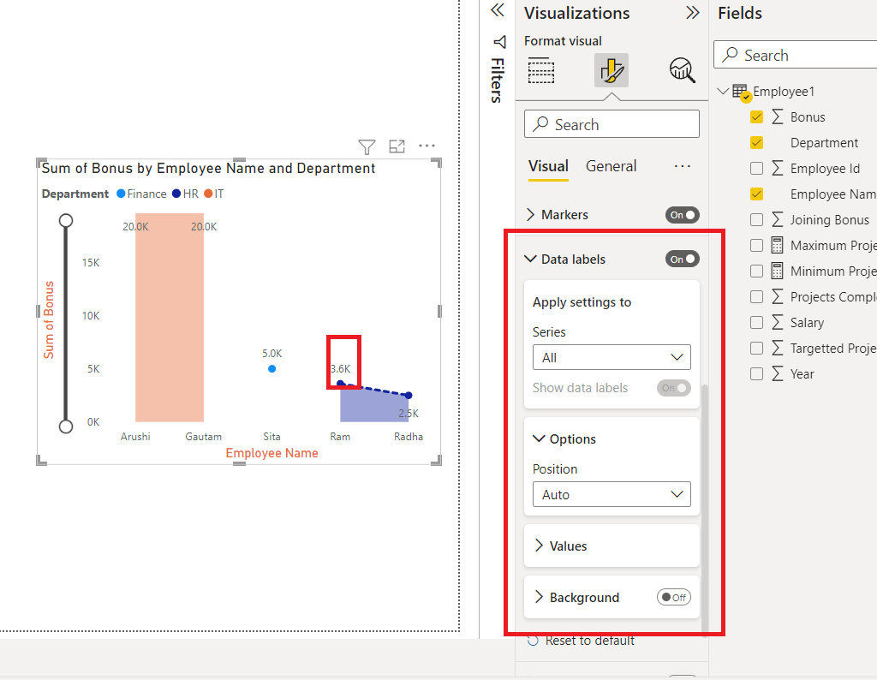Open the Analytics pane icon
The height and width of the screenshot is (680, 877).
pos(682,70)
